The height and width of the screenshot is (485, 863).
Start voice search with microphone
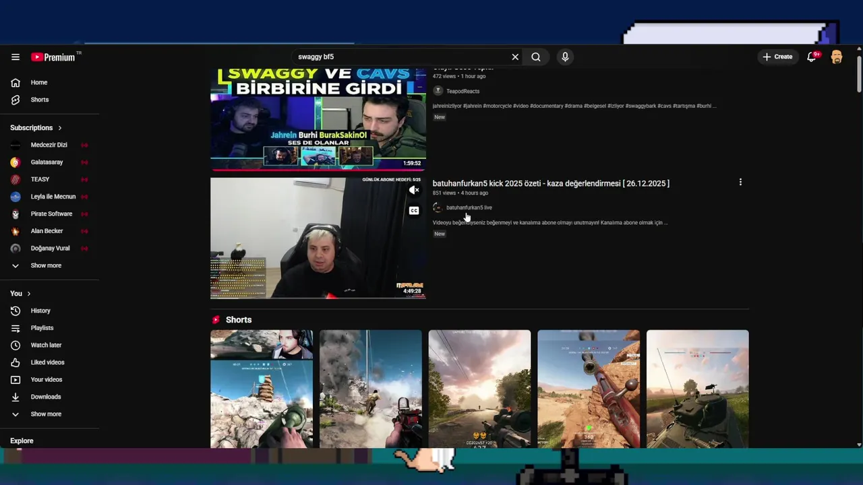565,57
